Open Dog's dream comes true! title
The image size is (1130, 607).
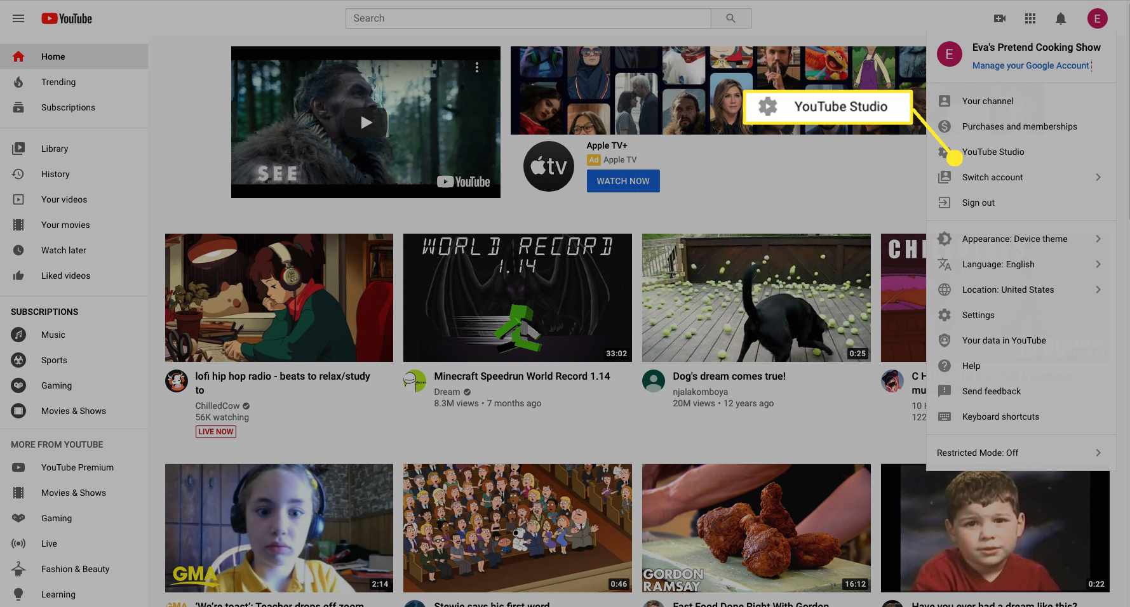click(729, 376)
